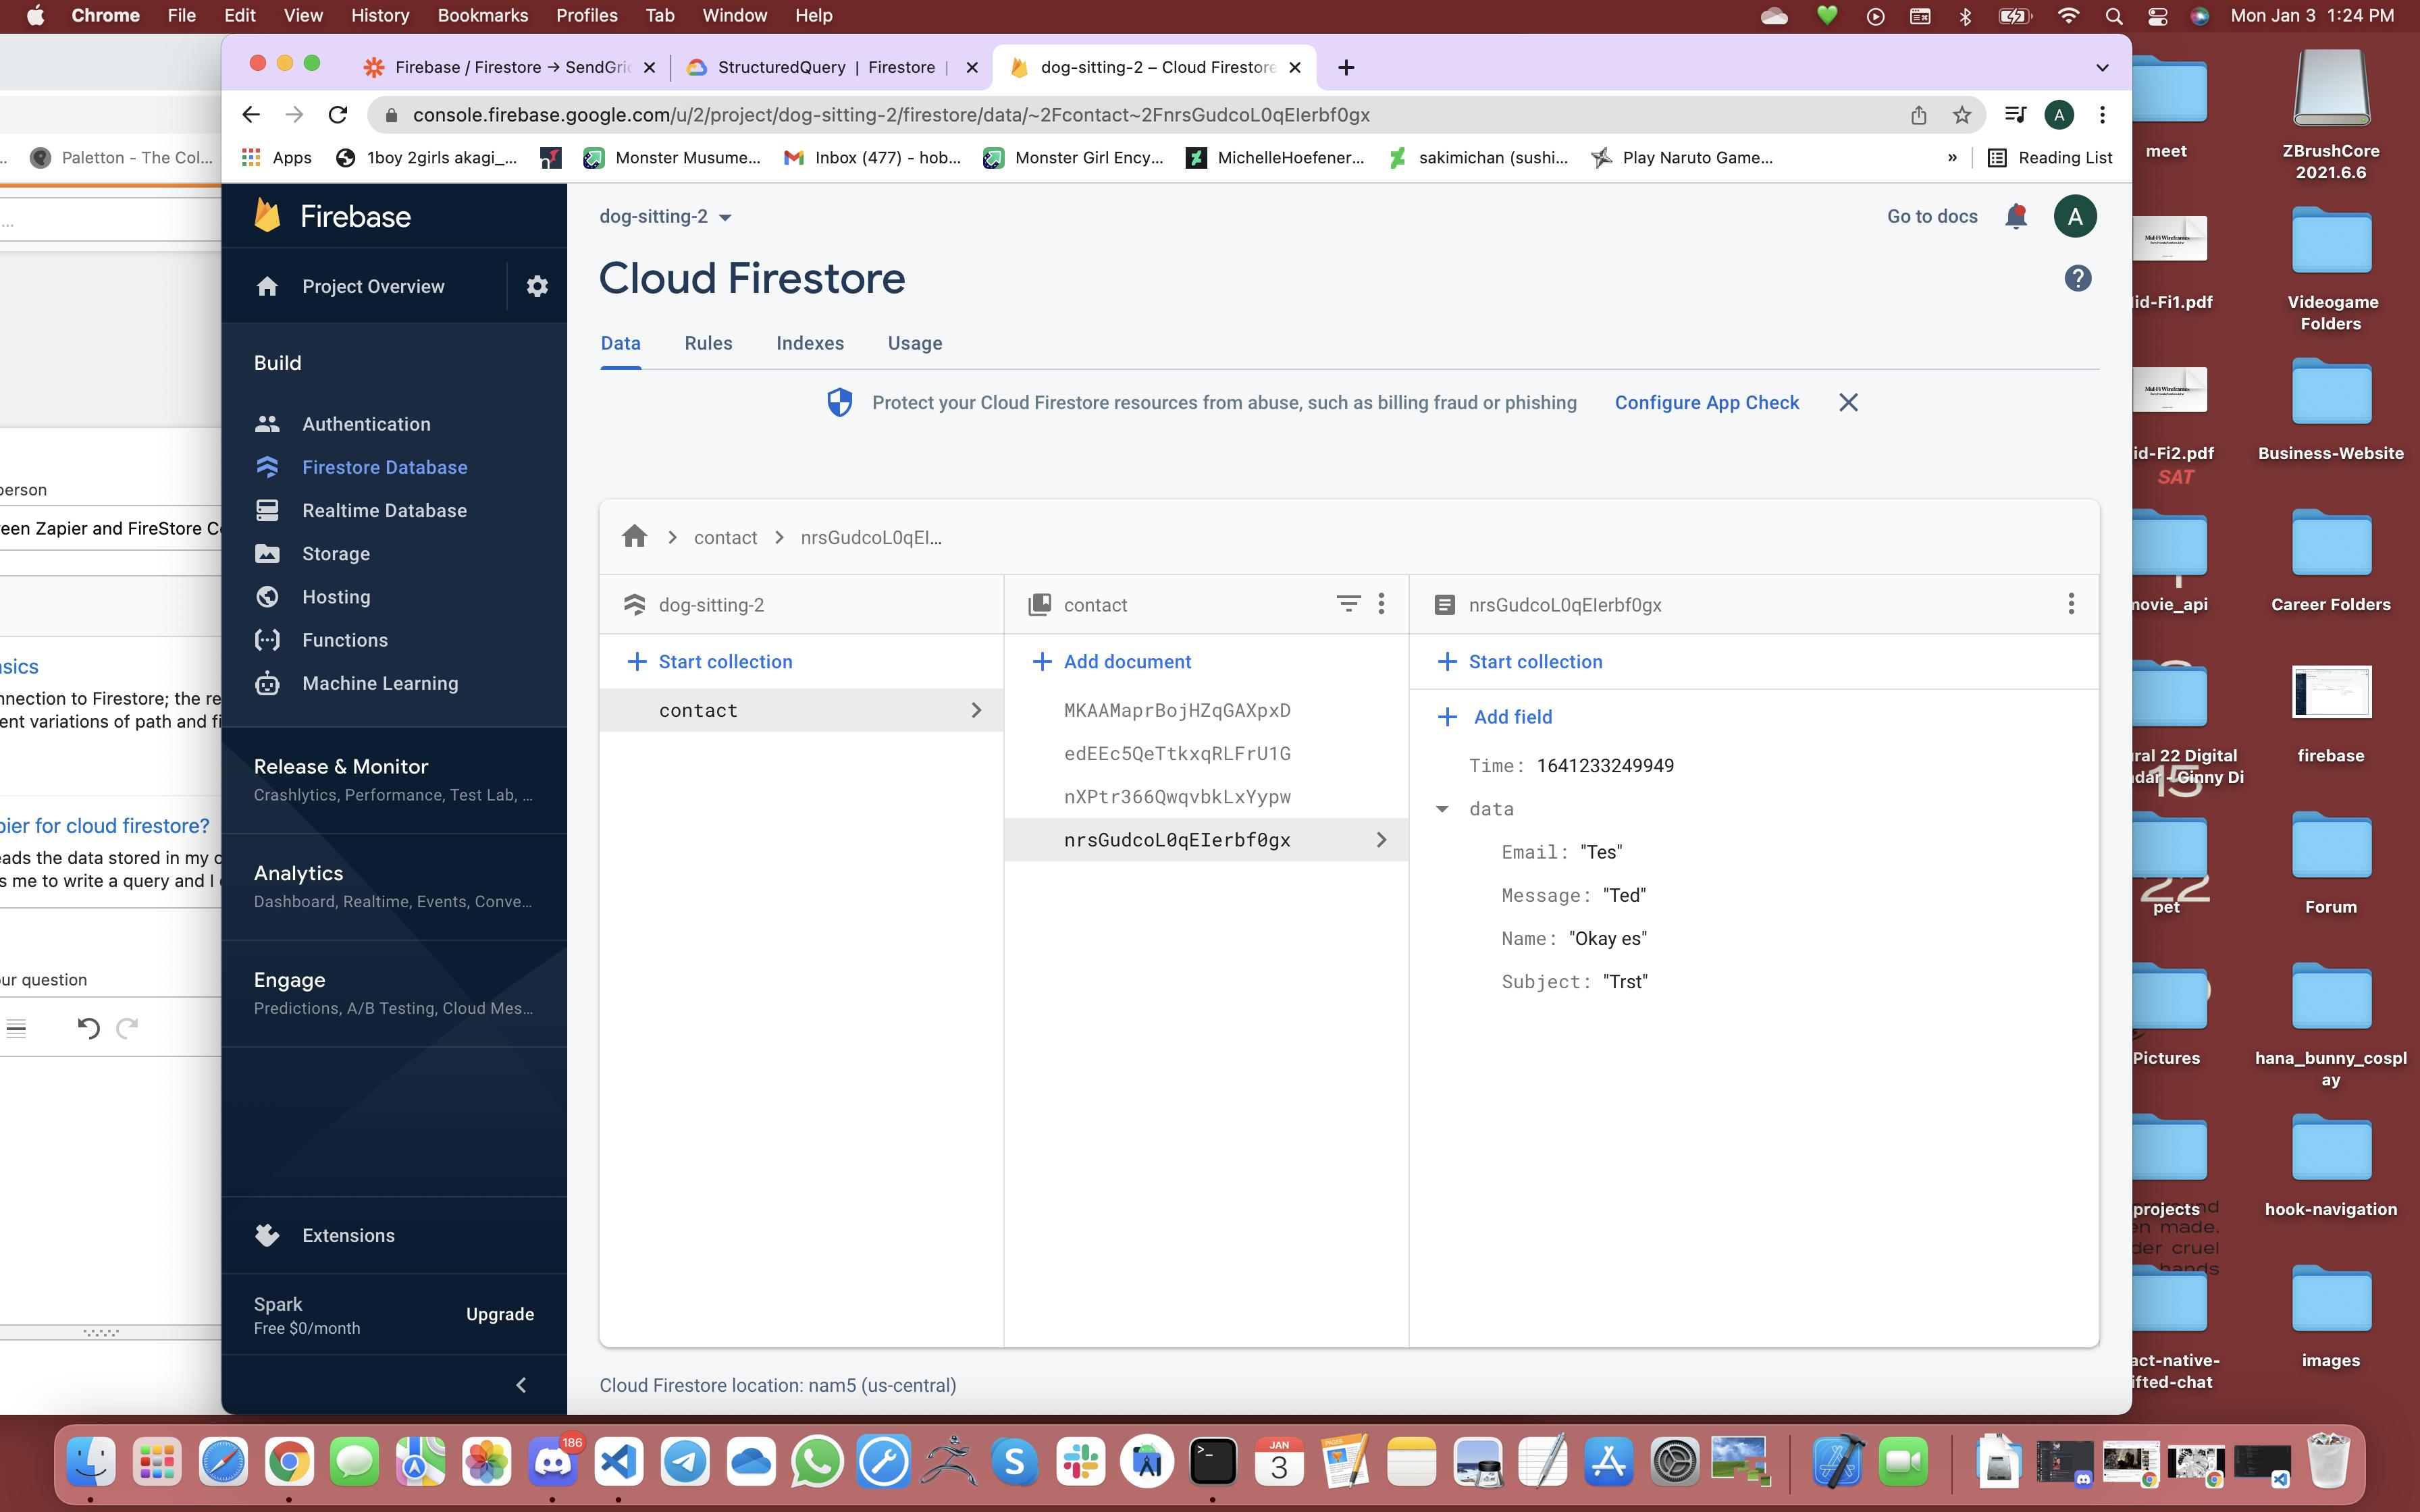The image size is (2420, 1512).
Task: Expand Release & Monitor section
Action: [394, 780]
